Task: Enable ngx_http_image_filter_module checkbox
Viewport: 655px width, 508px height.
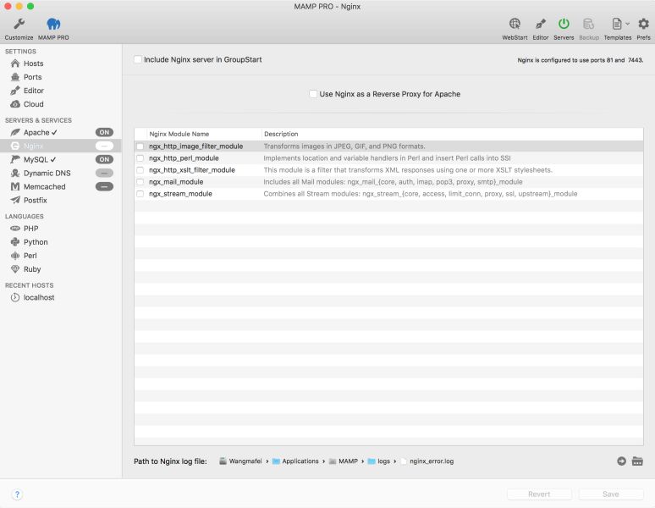Action: coord(140,146)
